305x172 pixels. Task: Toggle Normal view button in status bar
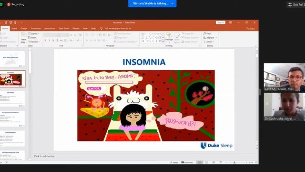200,162
